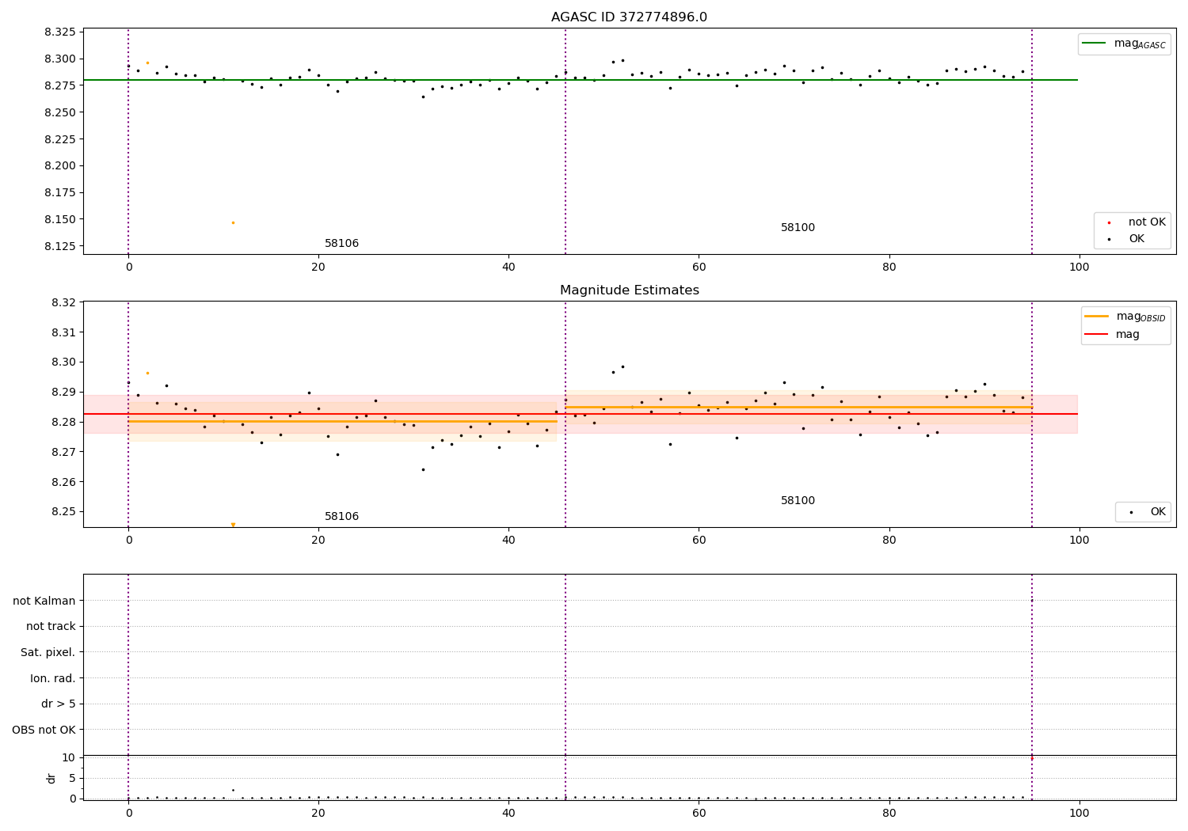Click x-axis tick "40" under Magnitude Estimates plot
This screenshot has height=831, width=1188.
(x=508, y=541)
